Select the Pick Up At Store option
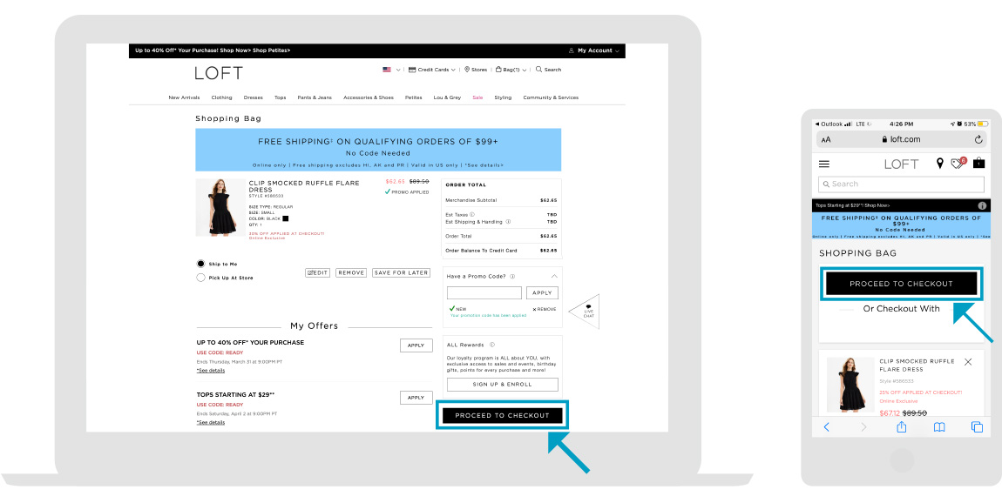Viewport: 1002px width, 503px height. click(200, 278)
